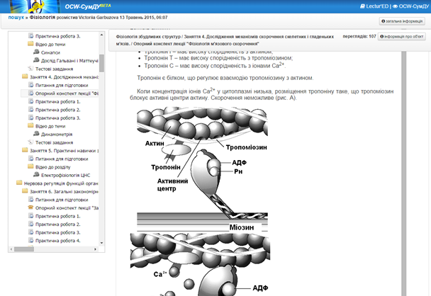Select 'Практична робота 2.' under Заняття 6
Viewport: 431px width, 296px height.
[x=57, y=224]
